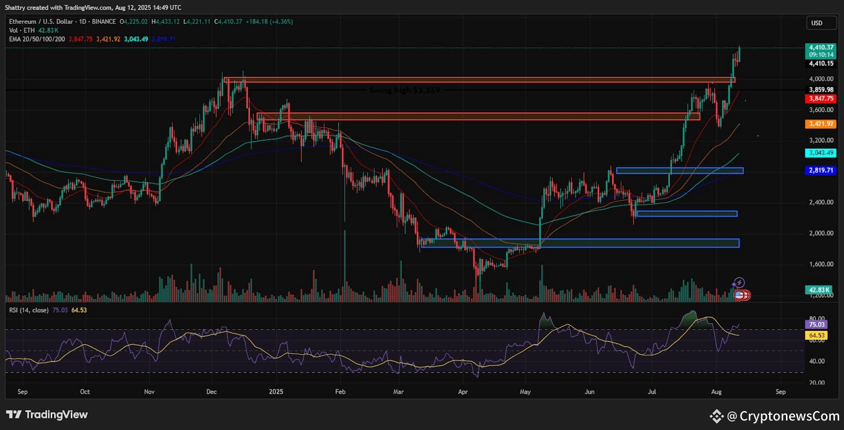This screenshot has height=430, width=844.
Task: Click the 2025 label on time axis
Action: click(276, 392)
